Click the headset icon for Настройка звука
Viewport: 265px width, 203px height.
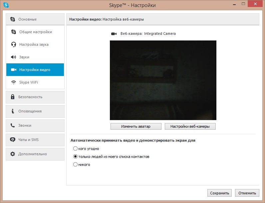point(14,44)
